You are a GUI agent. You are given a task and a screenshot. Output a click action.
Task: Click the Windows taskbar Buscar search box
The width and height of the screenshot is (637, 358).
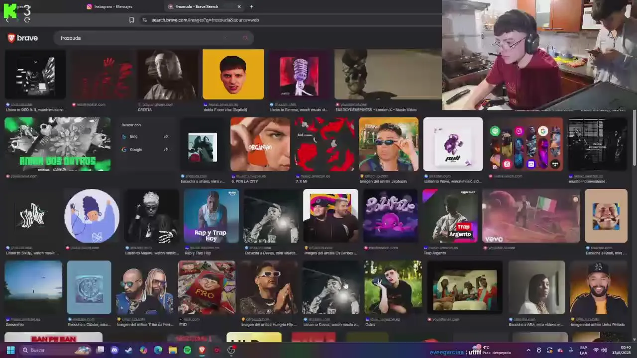click(x=55, y=350)
